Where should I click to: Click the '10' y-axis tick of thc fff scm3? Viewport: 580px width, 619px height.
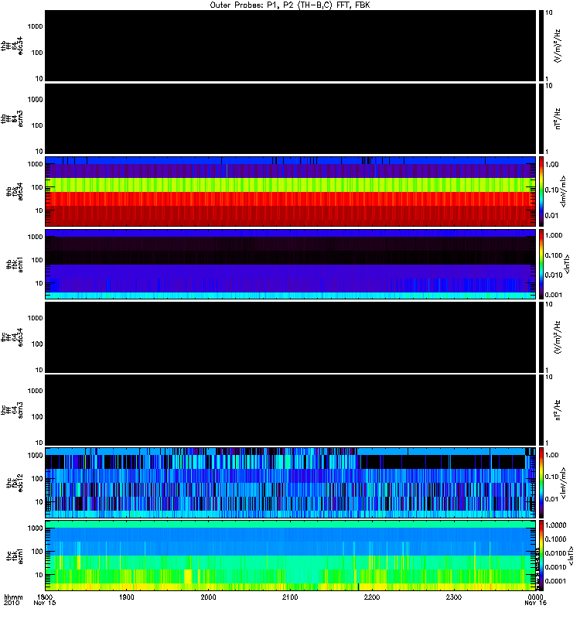39,443
